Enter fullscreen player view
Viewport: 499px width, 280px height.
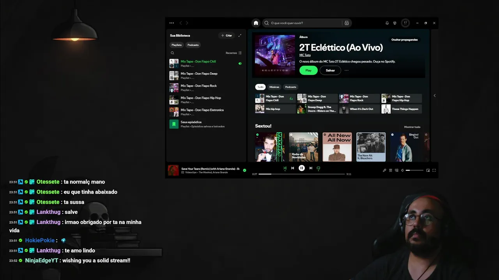[434, 170]
